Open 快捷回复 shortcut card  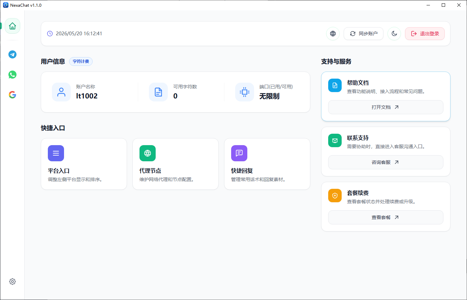267,164
